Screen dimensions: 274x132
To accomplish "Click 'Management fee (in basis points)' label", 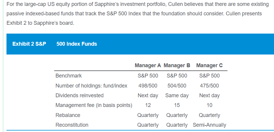I will pos(94,105).
